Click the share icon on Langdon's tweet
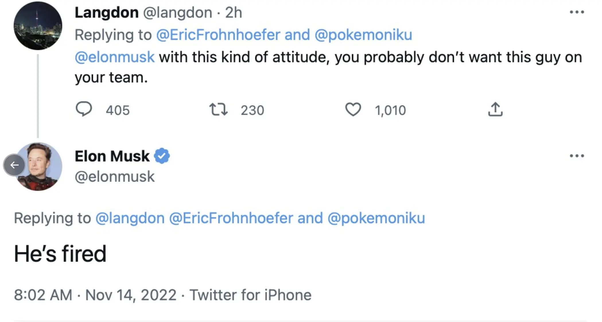 (495, 109)
